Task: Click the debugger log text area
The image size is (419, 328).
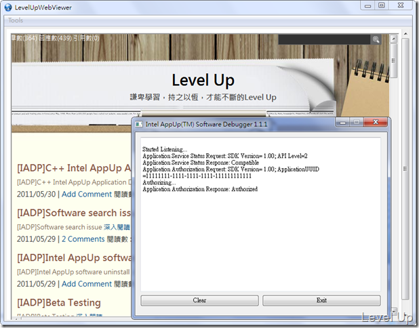Action: click(x=260, y=214)
